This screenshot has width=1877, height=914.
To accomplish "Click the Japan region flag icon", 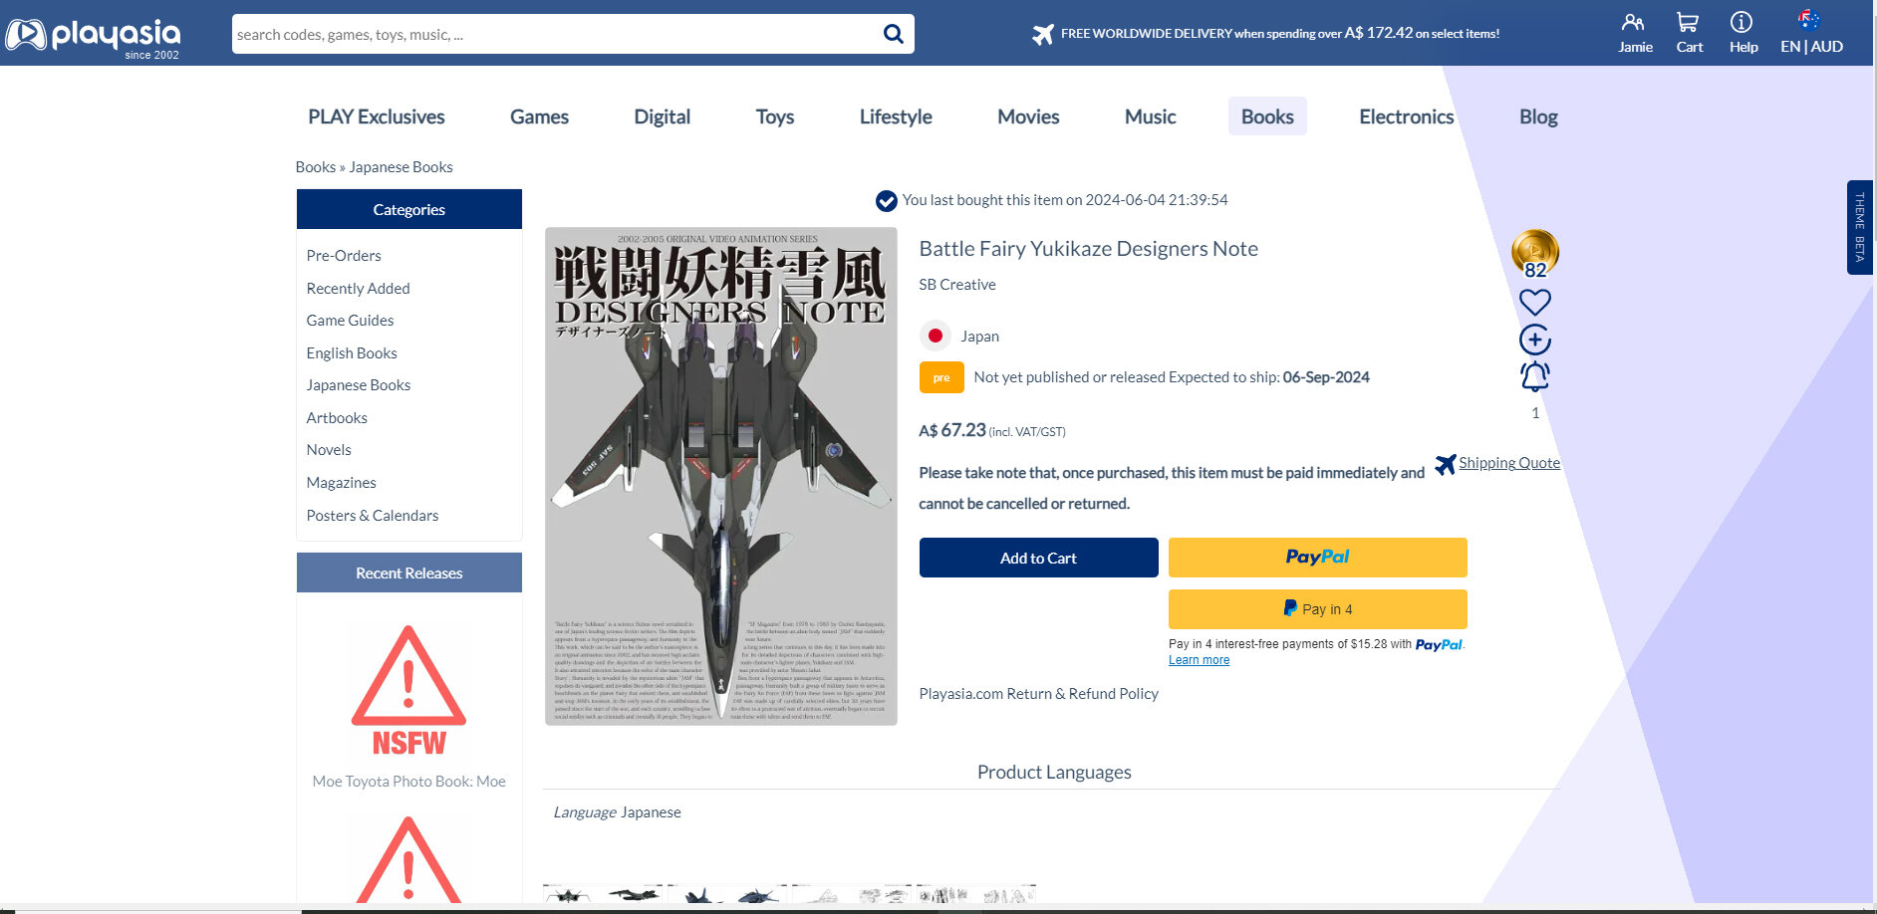I will [935, 336].
